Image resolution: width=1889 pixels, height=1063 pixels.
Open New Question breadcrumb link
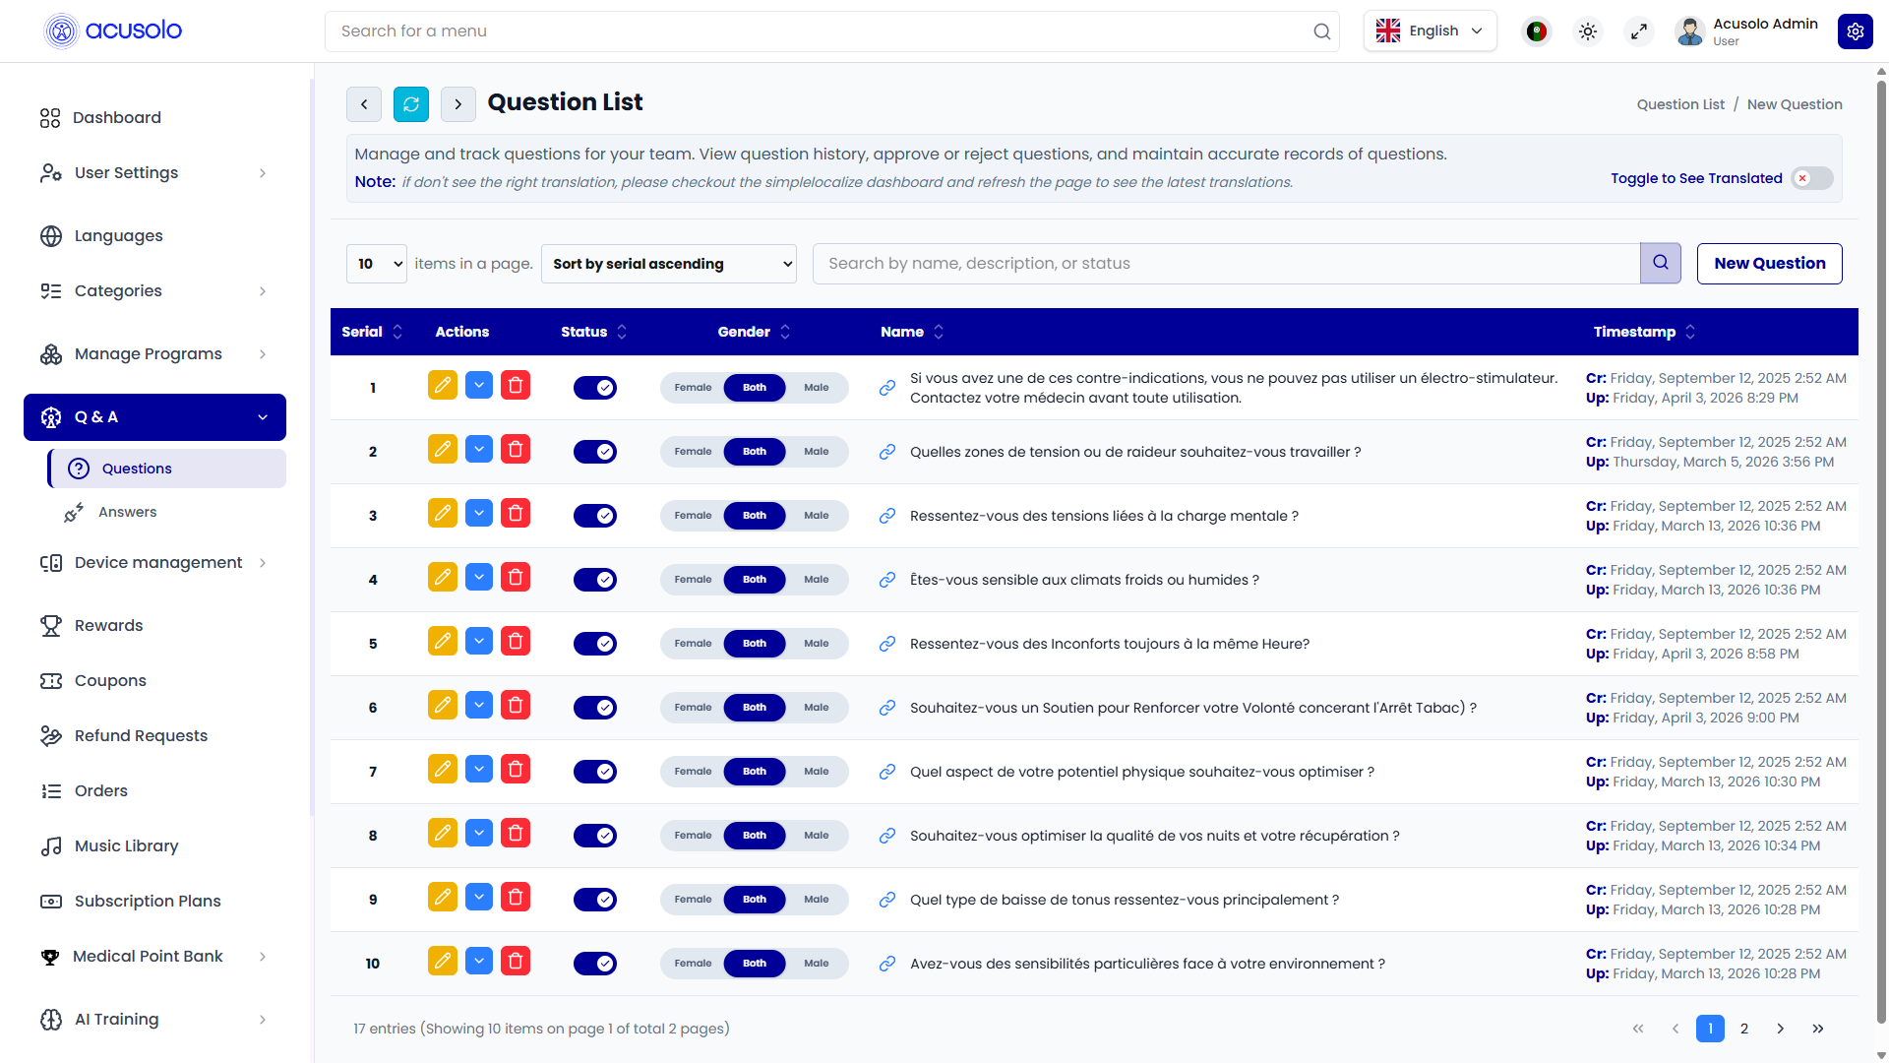(1795, 104)
